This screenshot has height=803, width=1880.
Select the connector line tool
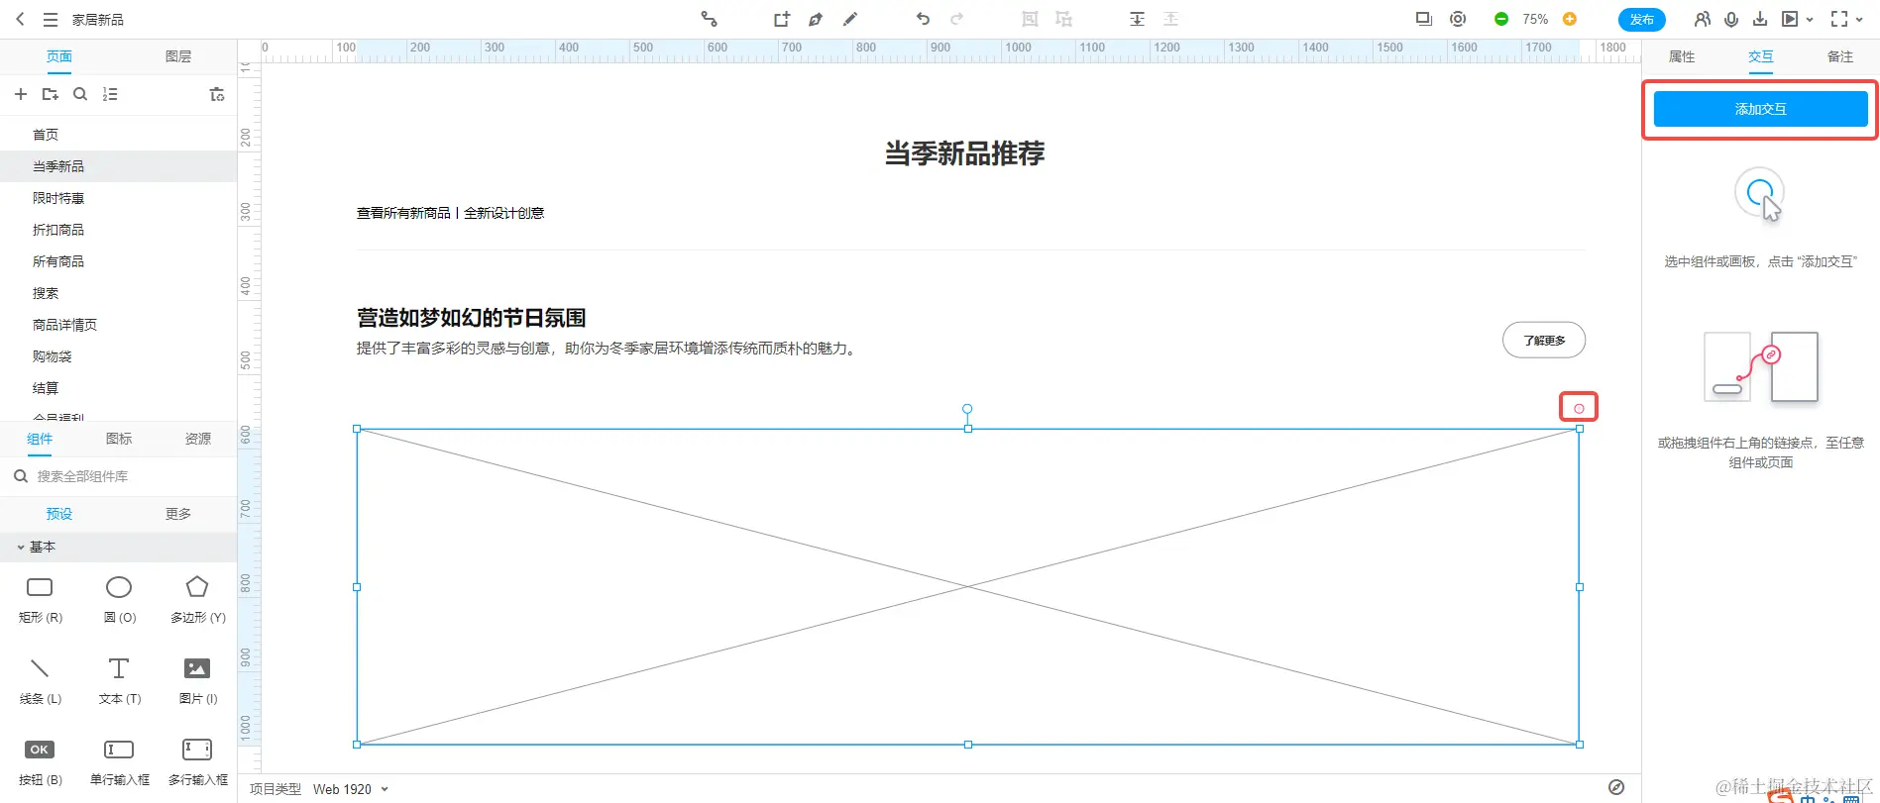(709, 19)
